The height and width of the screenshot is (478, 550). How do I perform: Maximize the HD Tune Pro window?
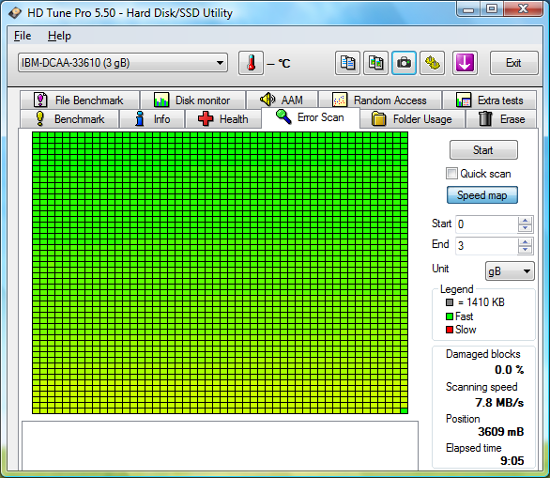tap(492, 9)
